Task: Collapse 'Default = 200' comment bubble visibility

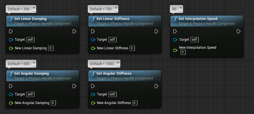Action: (x=34, y=11)
